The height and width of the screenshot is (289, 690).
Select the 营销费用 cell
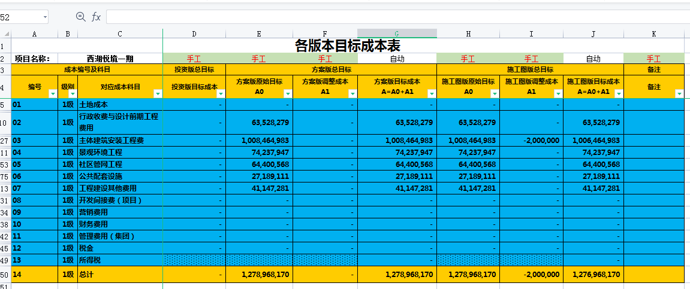(120, 212)
